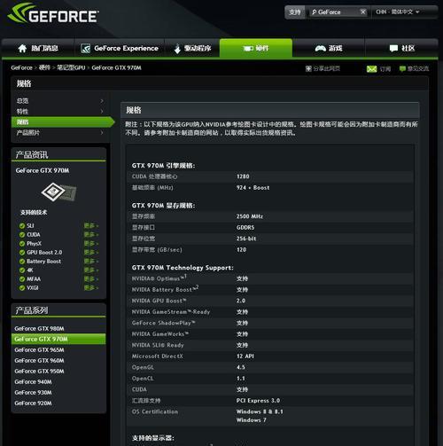This screenshot has height=446, width=443.
Task: Click the 支持 support button
Action: click(295, 12)
